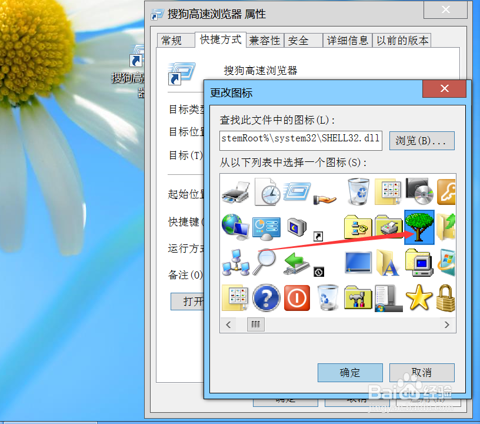This screenshot has height=424, width=480.
Task: Select the magnifying glass icon
Action: tap(265, 262)
